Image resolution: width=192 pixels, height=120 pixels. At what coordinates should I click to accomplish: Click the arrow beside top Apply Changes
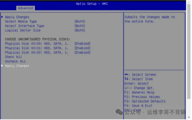pyautogui.click(x=2, y=17)
